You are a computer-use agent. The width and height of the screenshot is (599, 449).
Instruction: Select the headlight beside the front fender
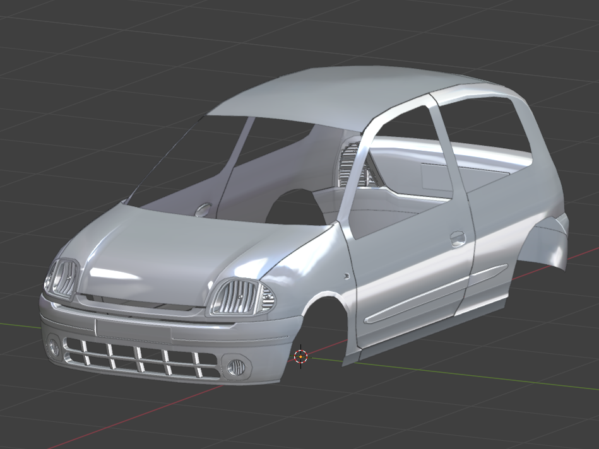point(240,296)
